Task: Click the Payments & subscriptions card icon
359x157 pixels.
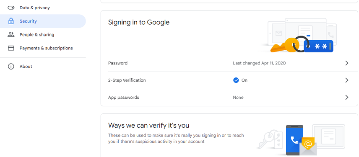Action: (x=11, y=48)
